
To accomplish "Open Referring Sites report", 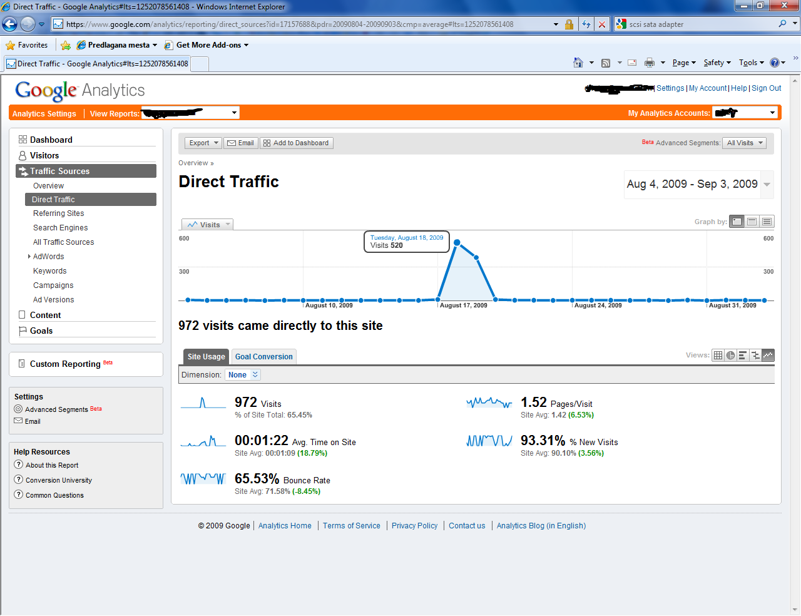I will point(59,213).
